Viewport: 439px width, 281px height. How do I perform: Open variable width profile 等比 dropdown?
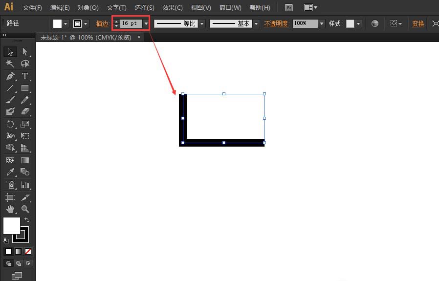[202, 24]
